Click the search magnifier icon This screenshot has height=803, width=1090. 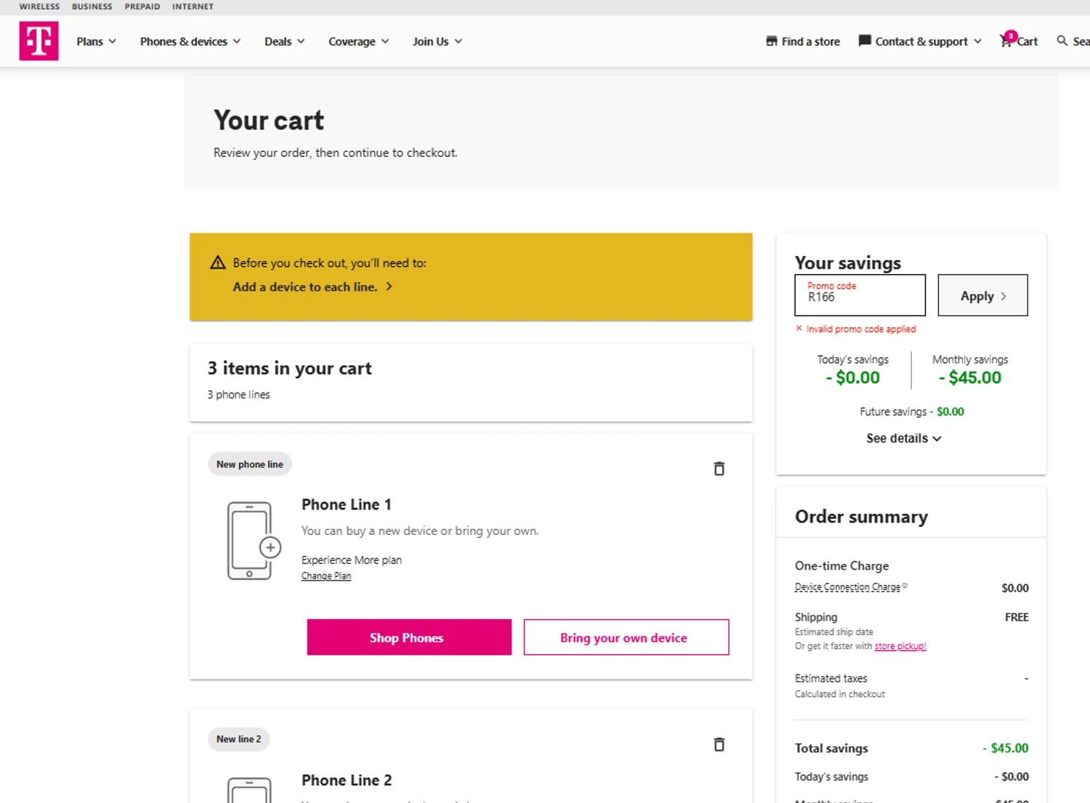[1062, 41]
